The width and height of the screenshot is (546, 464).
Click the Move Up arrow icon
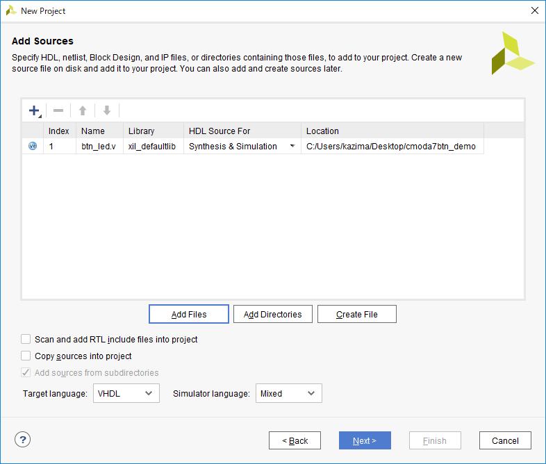[83, 110]
